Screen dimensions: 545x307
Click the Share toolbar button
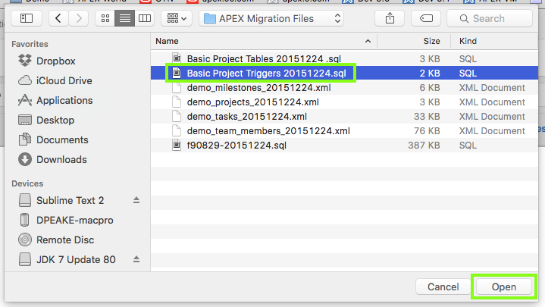(x=390, y=18)
